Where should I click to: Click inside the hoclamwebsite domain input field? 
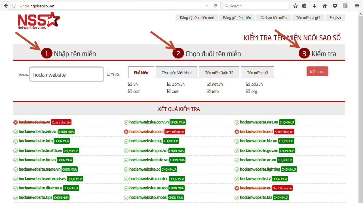[66, 74]
